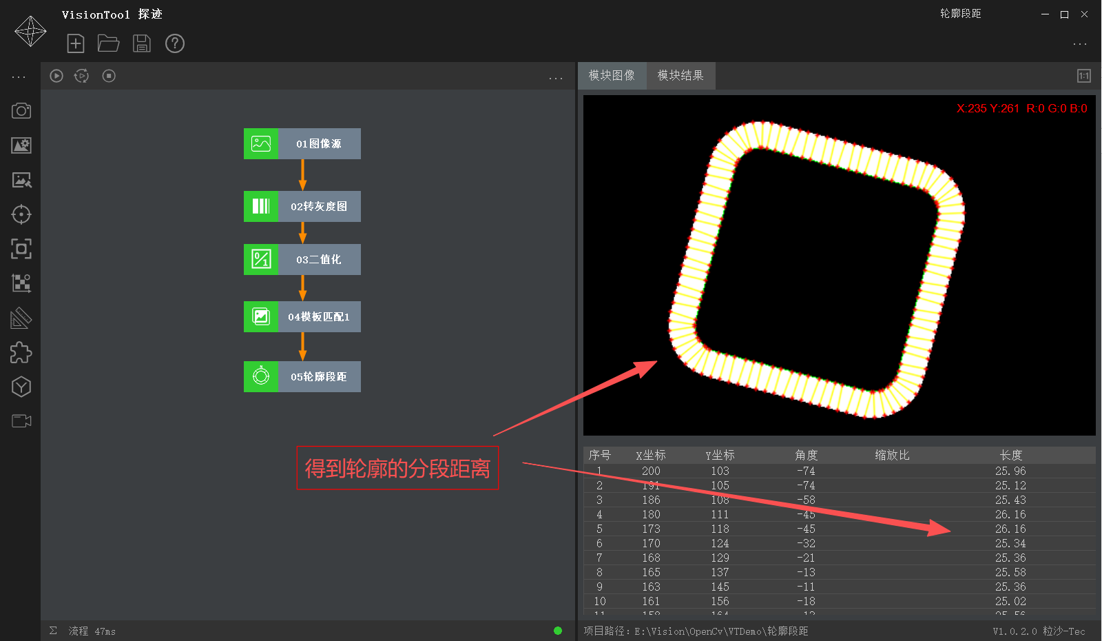
Task: Switch to the 模块图像 tab
Action: pyautogui.click(x=612, y=76)
